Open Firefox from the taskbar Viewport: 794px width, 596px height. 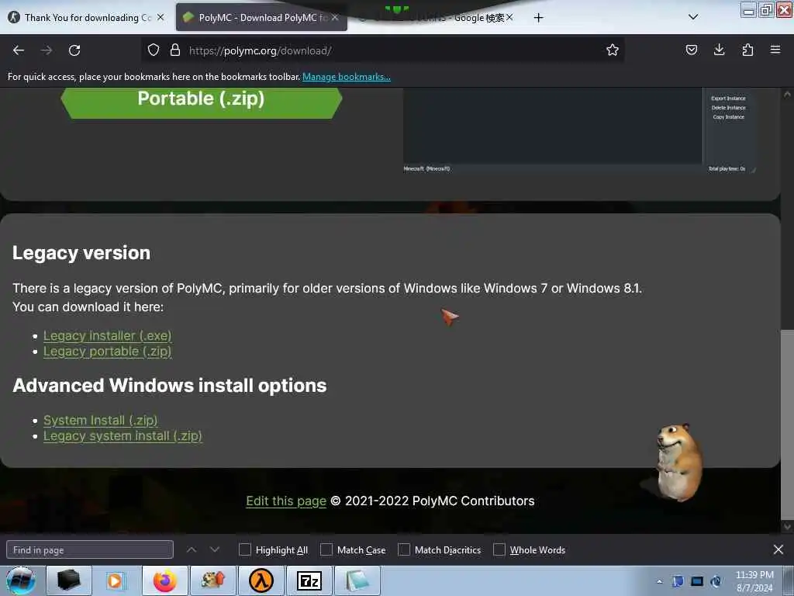click(165, 580)
